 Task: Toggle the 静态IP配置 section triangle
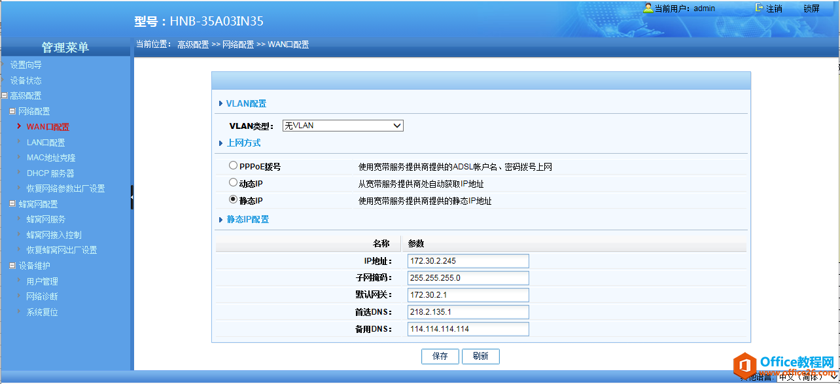220,219
